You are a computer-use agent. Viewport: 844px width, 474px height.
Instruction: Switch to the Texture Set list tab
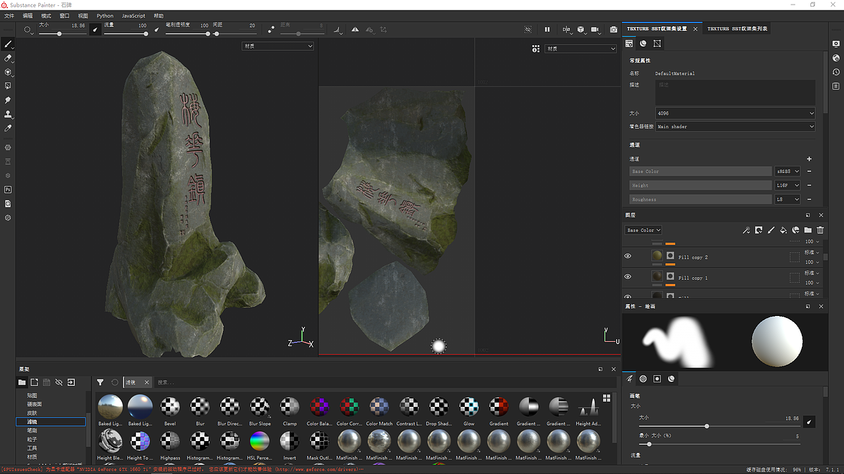pyautogui.click(x=737, y=29)
